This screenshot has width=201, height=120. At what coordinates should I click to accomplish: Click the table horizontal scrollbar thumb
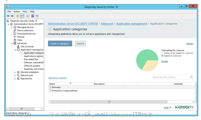[x=109, y=102]
